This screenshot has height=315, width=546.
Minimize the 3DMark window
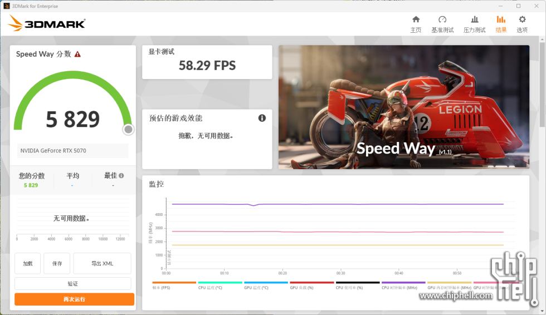point(500,6)
